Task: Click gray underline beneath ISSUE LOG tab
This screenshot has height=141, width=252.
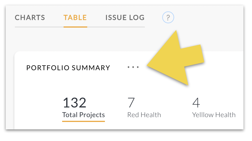Action: point(125,27)
